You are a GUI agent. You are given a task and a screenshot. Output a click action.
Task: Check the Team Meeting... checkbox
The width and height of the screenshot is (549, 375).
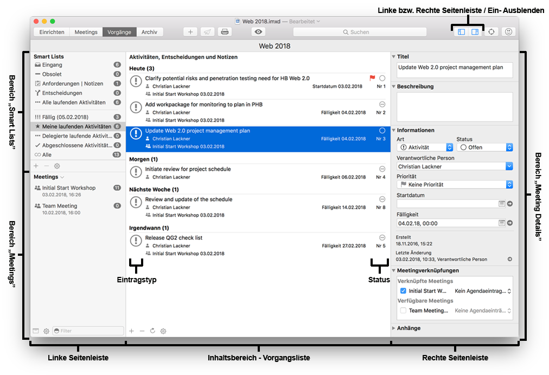(404, 311)
